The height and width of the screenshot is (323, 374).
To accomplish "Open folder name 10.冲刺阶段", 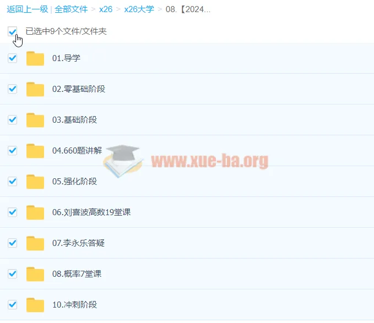I will pos(75,304).
